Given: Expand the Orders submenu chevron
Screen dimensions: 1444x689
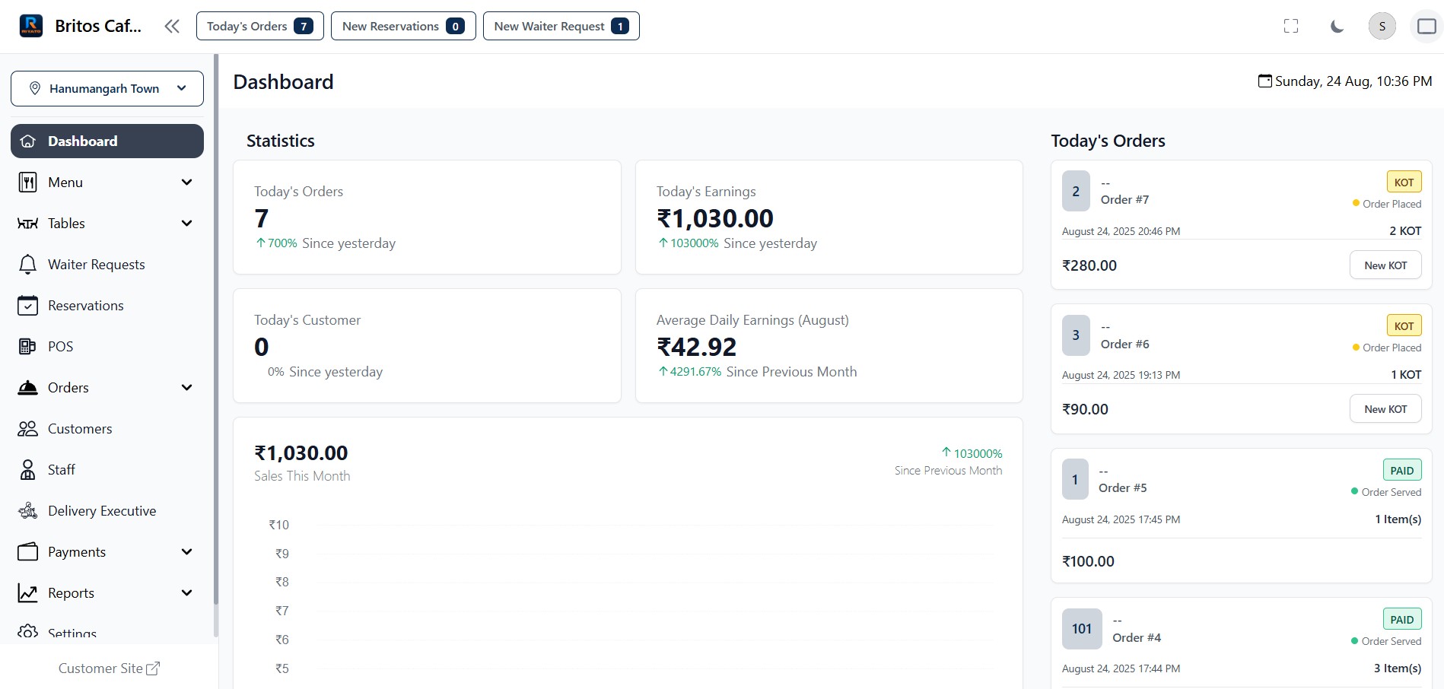Looking at the screenshot, I should click(186, 388).
